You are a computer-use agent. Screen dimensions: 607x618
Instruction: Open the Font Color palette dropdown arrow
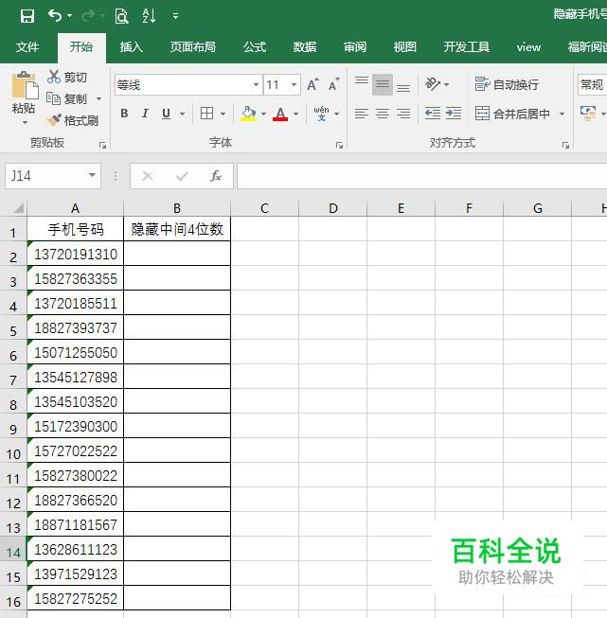point(295,114)
